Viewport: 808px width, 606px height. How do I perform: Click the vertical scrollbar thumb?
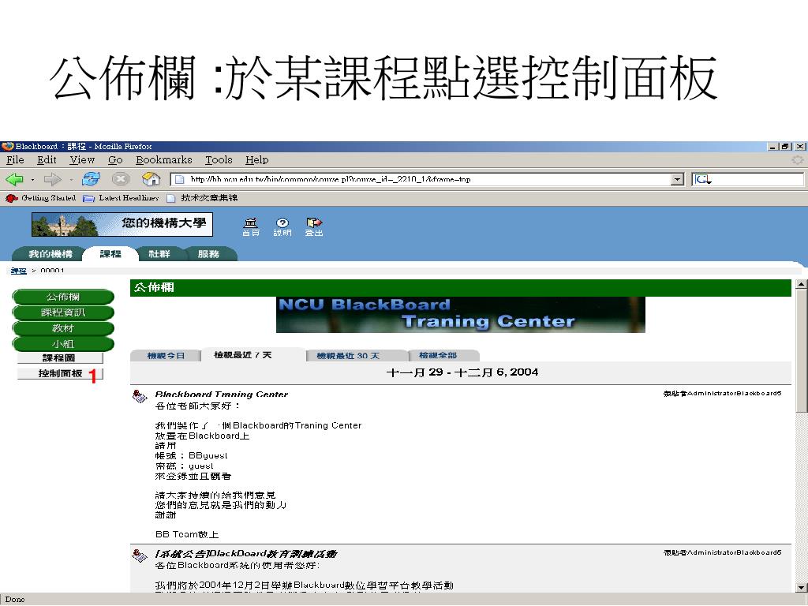[x=802, y=351]
